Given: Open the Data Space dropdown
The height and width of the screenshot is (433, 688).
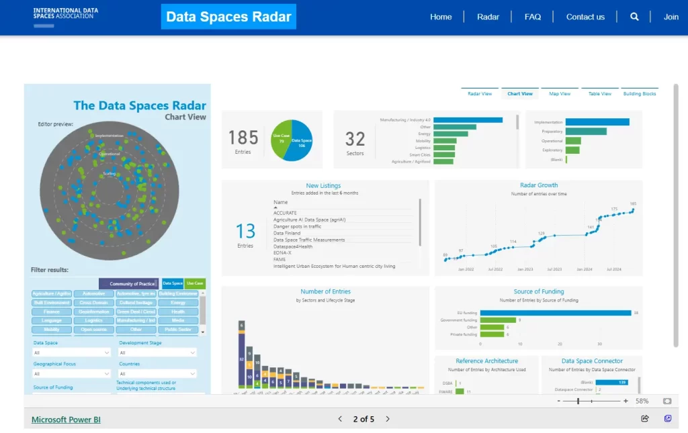Looking at the screenshot, I should pyautogui.click(x=72, y=352).
